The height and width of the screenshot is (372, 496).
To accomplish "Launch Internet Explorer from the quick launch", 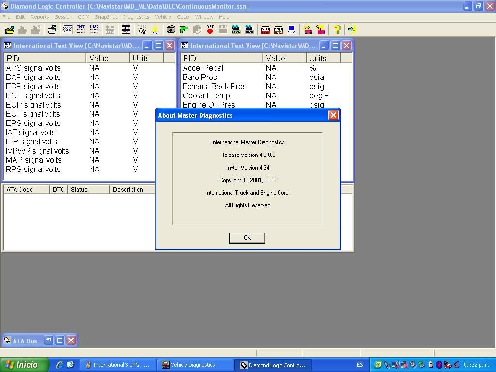I will (59, 365).
